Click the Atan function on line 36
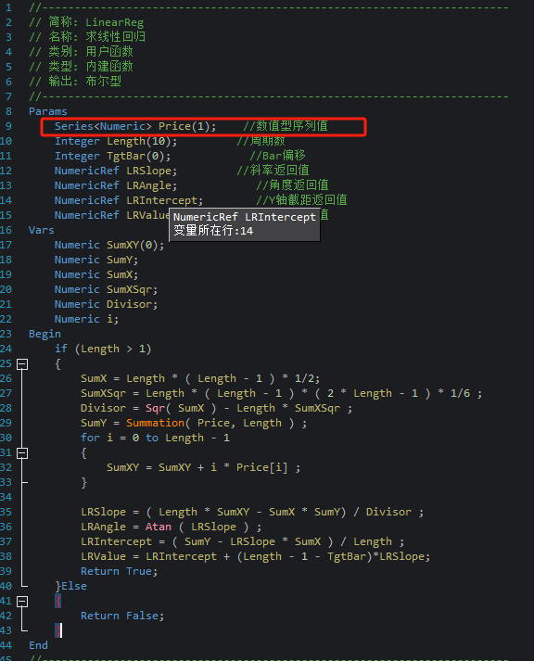 point(159,527)
